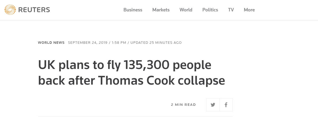Image resolution: width=318 pixels, height=122 pixels.
Task: Open the World navigation item
Action: [x=186, y=10]
